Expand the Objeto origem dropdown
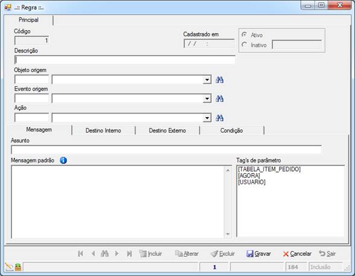This screenshot has width=355, height=276. tap(207, 80)
